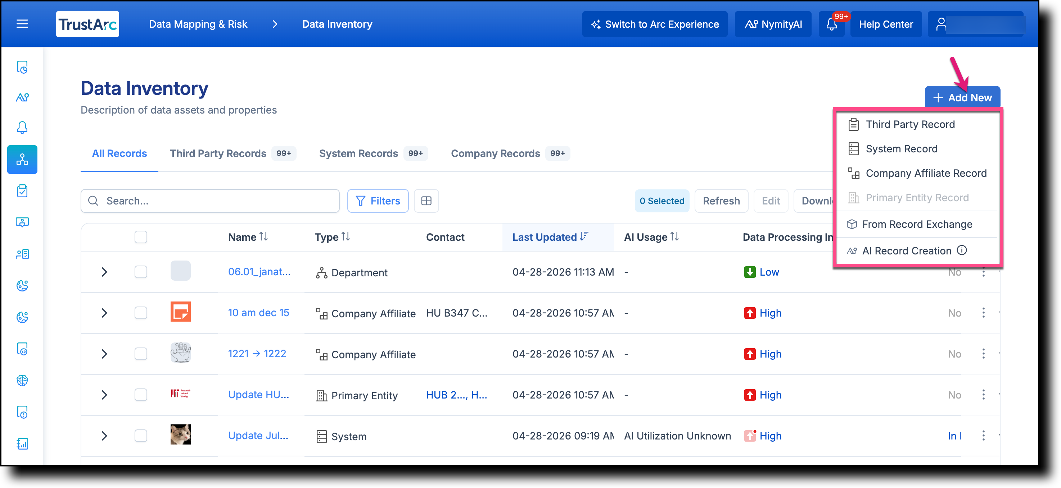Viewport: 1061px width, 488px height.
Task: Open the dashboard report icon in sidebar
Action: click(x=22, y=67)
